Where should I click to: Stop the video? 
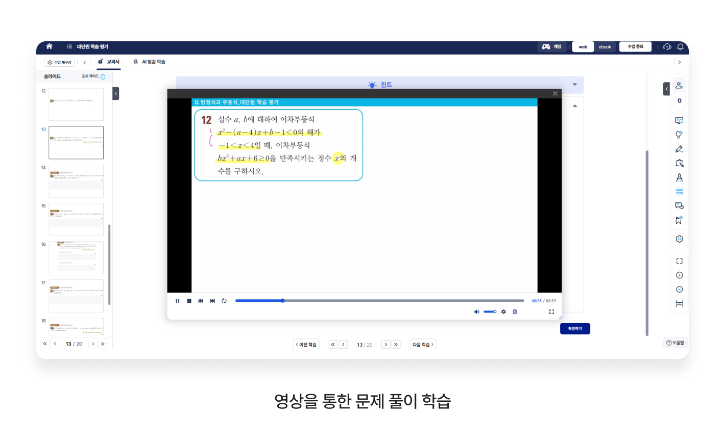(189, 301)
